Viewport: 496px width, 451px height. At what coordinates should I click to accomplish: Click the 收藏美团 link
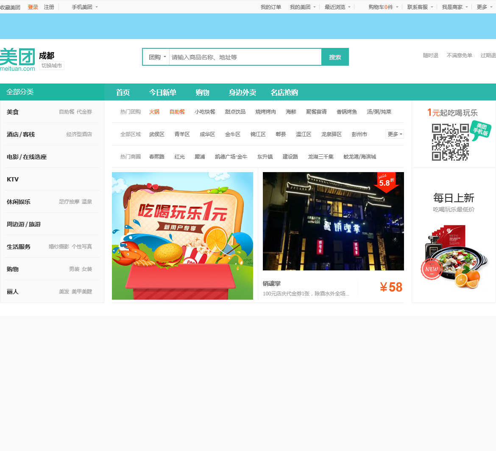(x=10, y=7)
